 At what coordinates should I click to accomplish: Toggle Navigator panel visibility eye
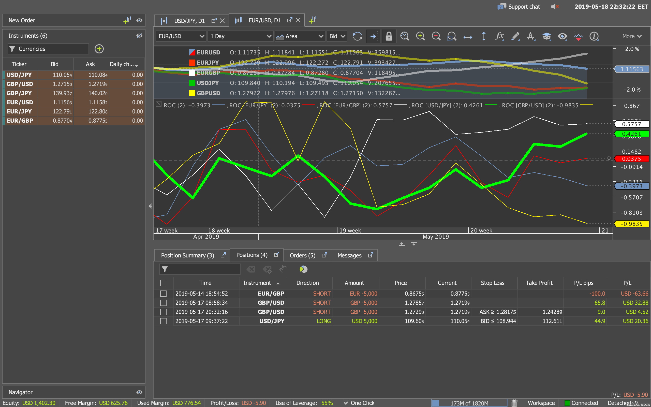point(139,392)
